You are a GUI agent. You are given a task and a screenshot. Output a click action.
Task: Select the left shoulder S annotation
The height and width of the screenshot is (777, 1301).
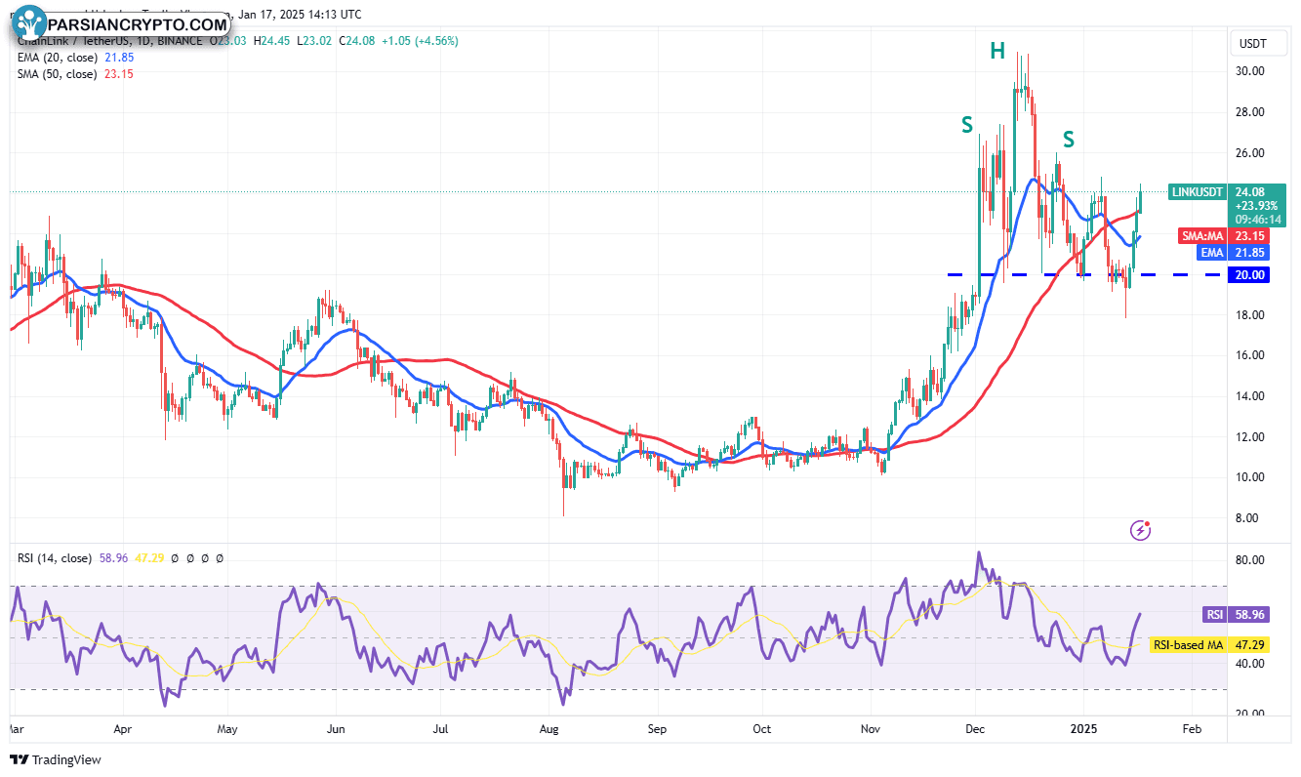(x=966, y=124)
